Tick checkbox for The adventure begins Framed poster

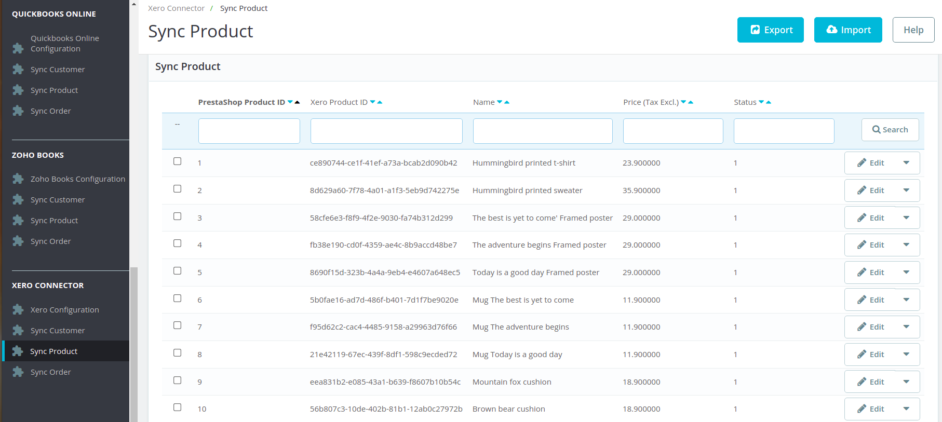tap(178, 243)
